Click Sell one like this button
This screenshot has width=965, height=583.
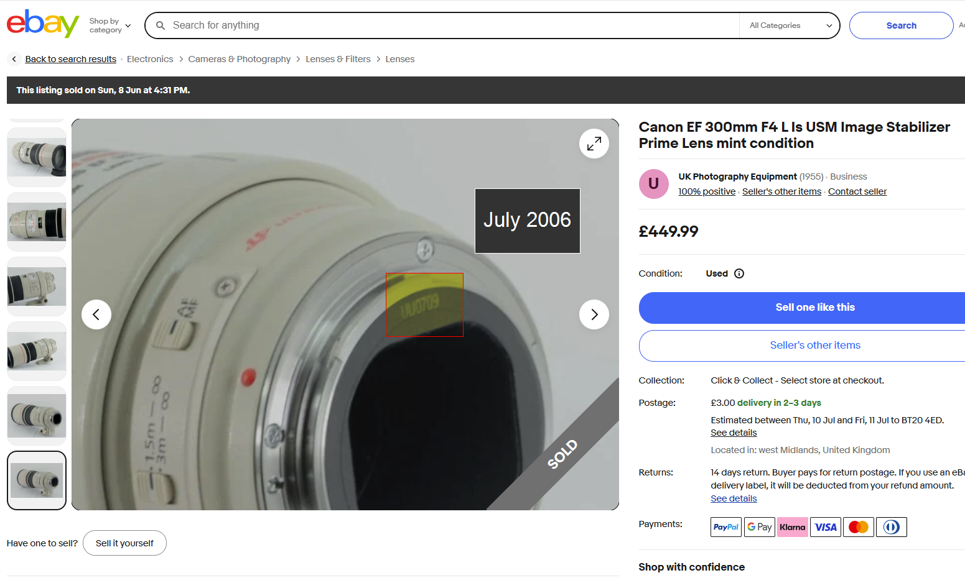(x=802, y=308)
